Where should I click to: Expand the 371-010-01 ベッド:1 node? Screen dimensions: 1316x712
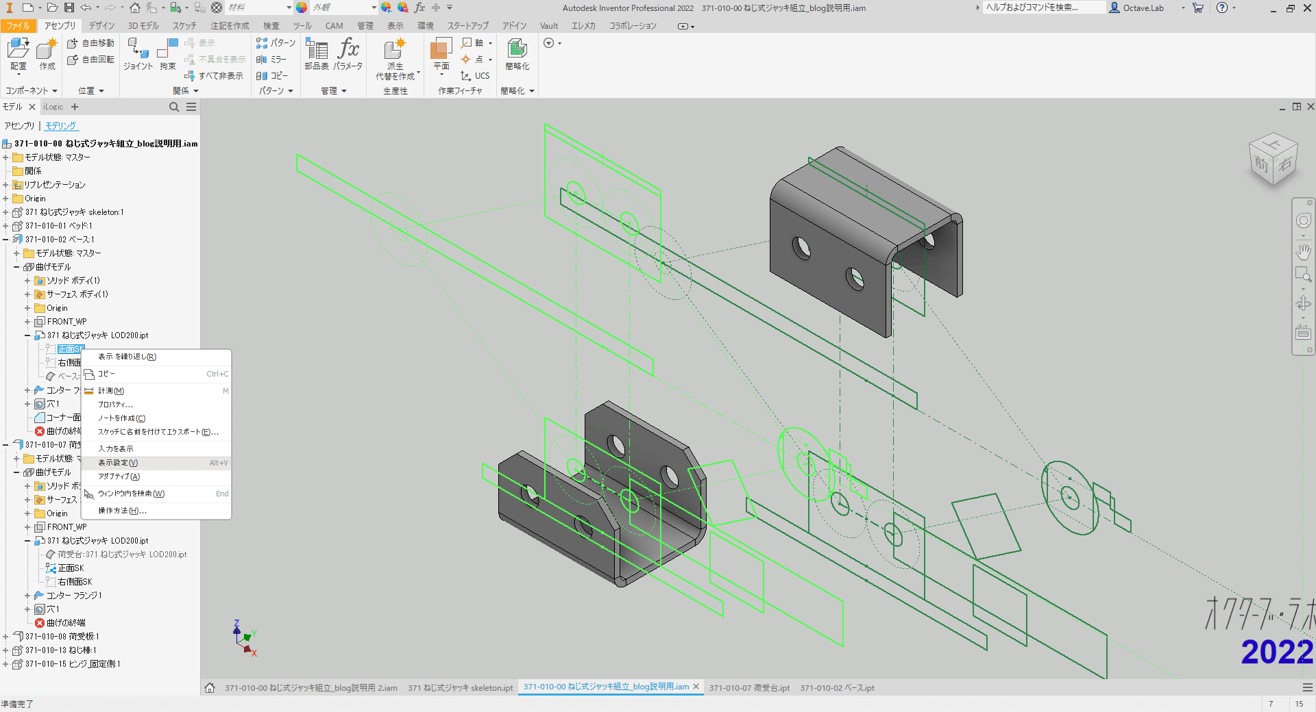point(5,226)
